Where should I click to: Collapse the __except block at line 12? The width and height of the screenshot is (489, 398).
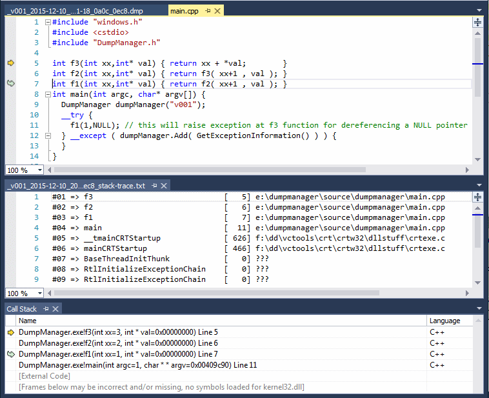coord(47,135)
